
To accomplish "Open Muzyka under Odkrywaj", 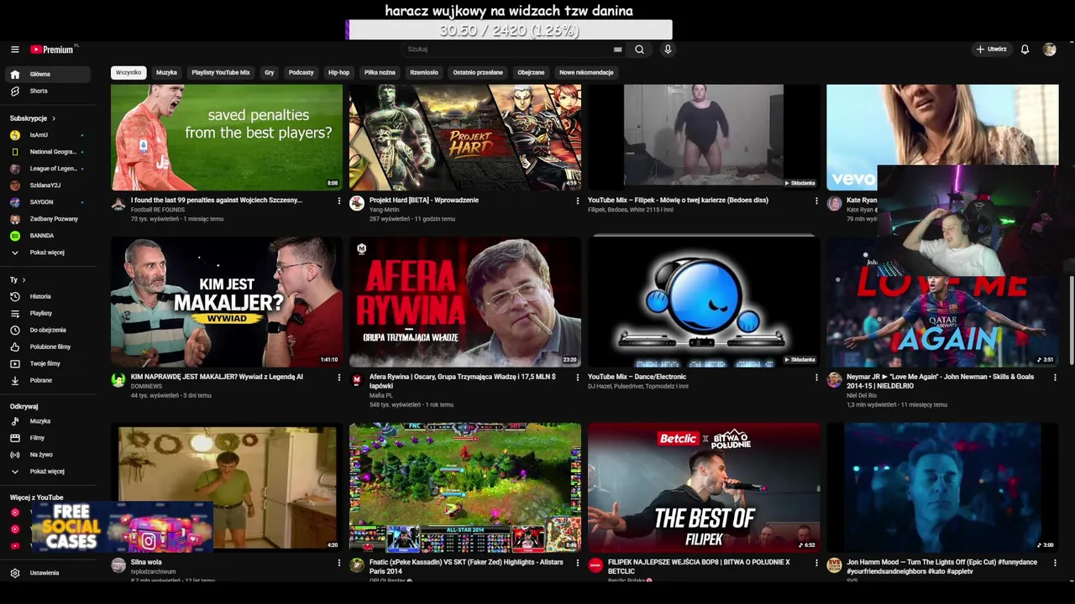I will 46,421.
